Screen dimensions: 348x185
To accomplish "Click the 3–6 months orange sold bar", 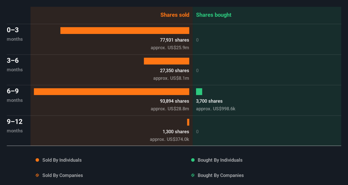I will (166, 61).
